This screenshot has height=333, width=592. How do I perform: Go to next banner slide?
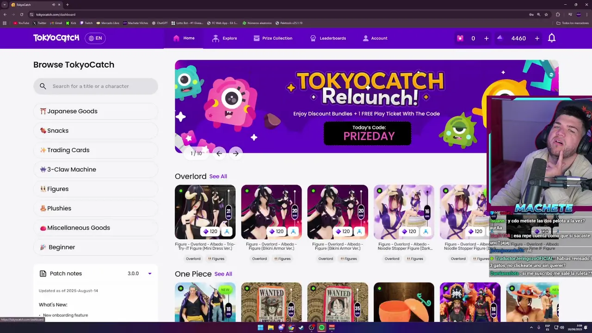point(236,153)
